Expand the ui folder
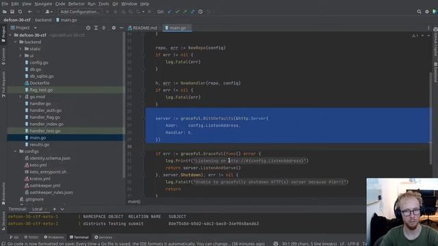The width and height of the screenshot is (438, 246). pyautogui.click(x=20, y=56)
